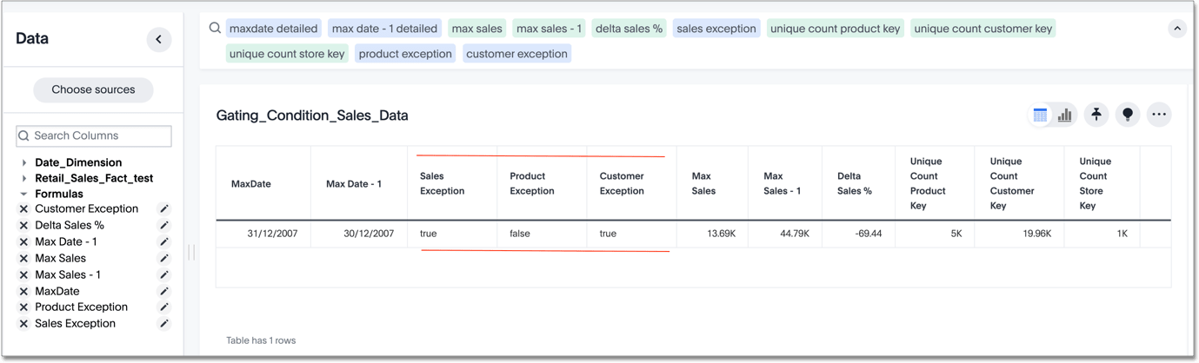Click the Choose sources button
1199x363 pixels.
(93, 89)
